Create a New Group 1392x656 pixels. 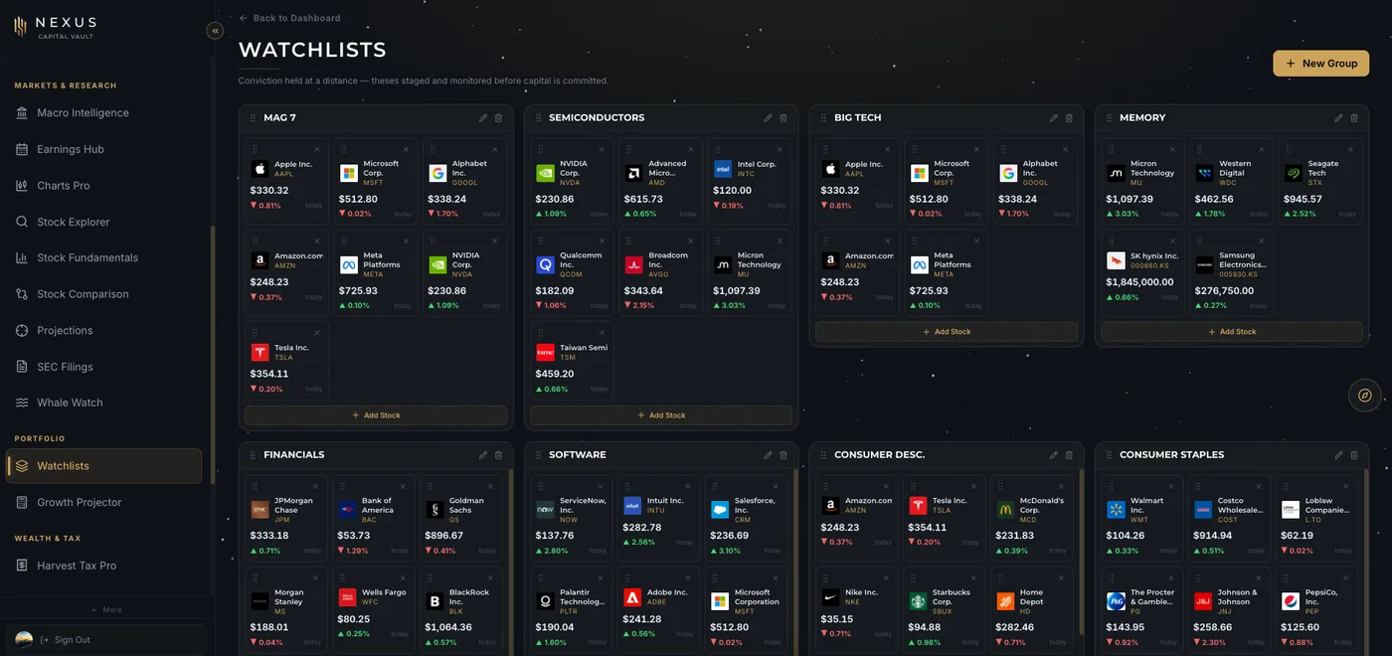[1320, 64]
